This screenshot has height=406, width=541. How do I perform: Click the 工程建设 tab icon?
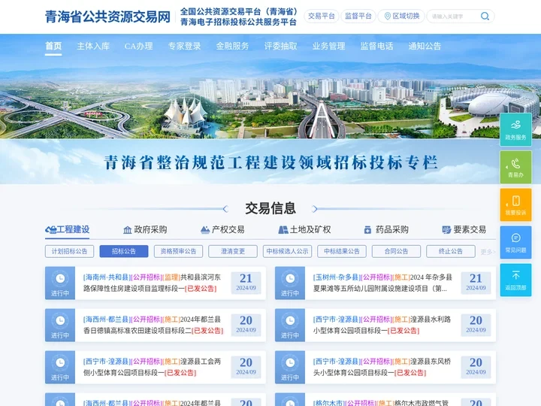click(51, 229)
